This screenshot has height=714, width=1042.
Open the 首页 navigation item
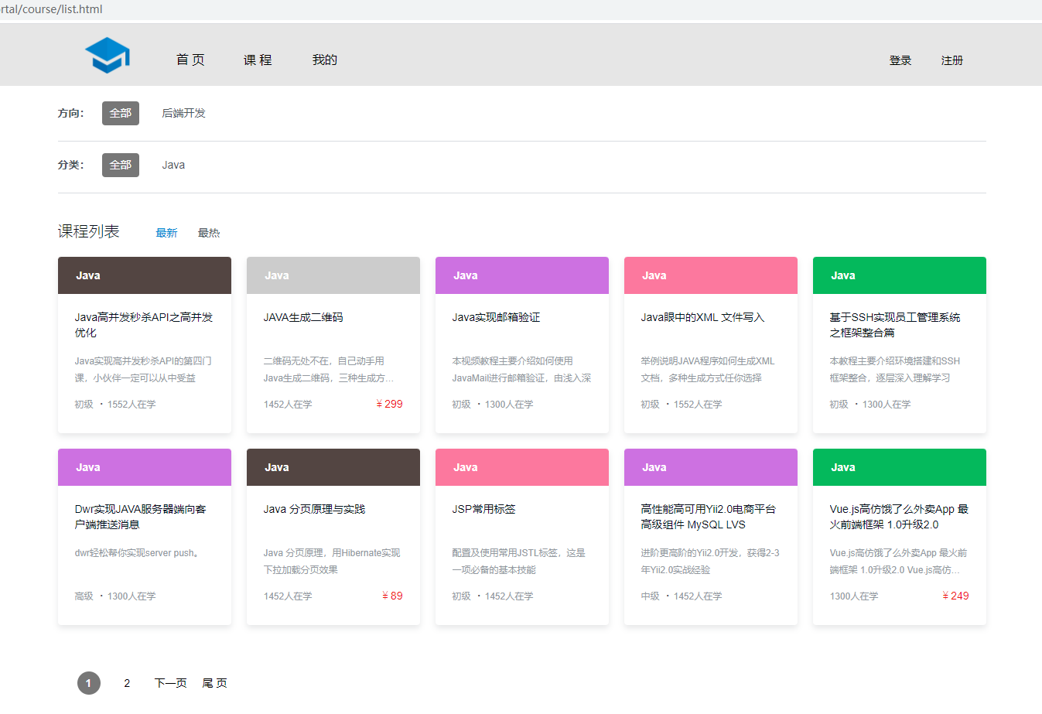pos(190,60)
